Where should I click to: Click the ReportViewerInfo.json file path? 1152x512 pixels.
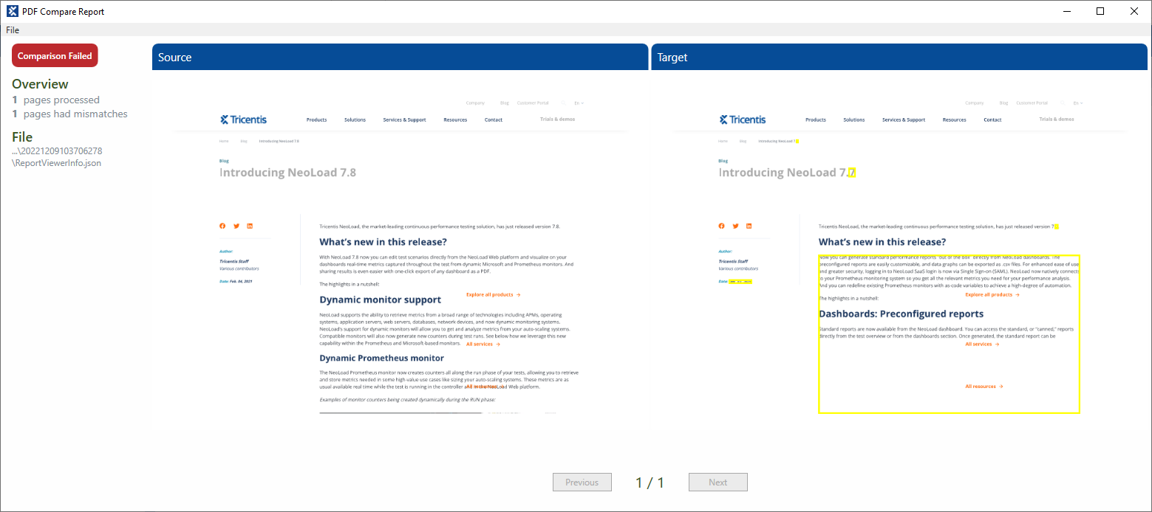57,156
